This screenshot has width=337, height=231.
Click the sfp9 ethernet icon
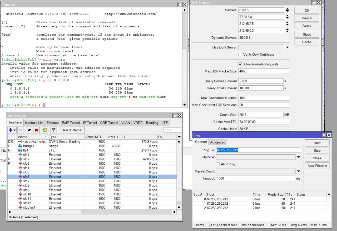(20, 190)
